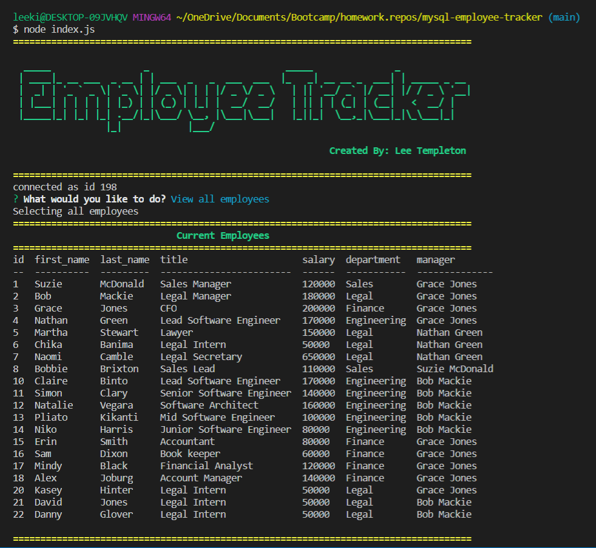Click salary '650000' in Naomi's row

319,357
